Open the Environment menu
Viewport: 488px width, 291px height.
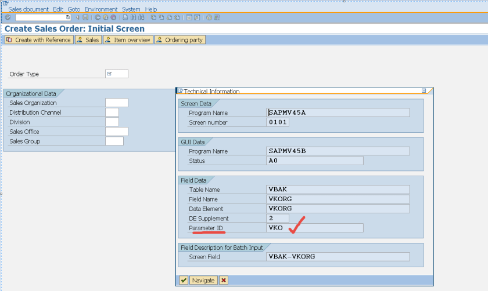pyautogui.click(x=101, y=9)
